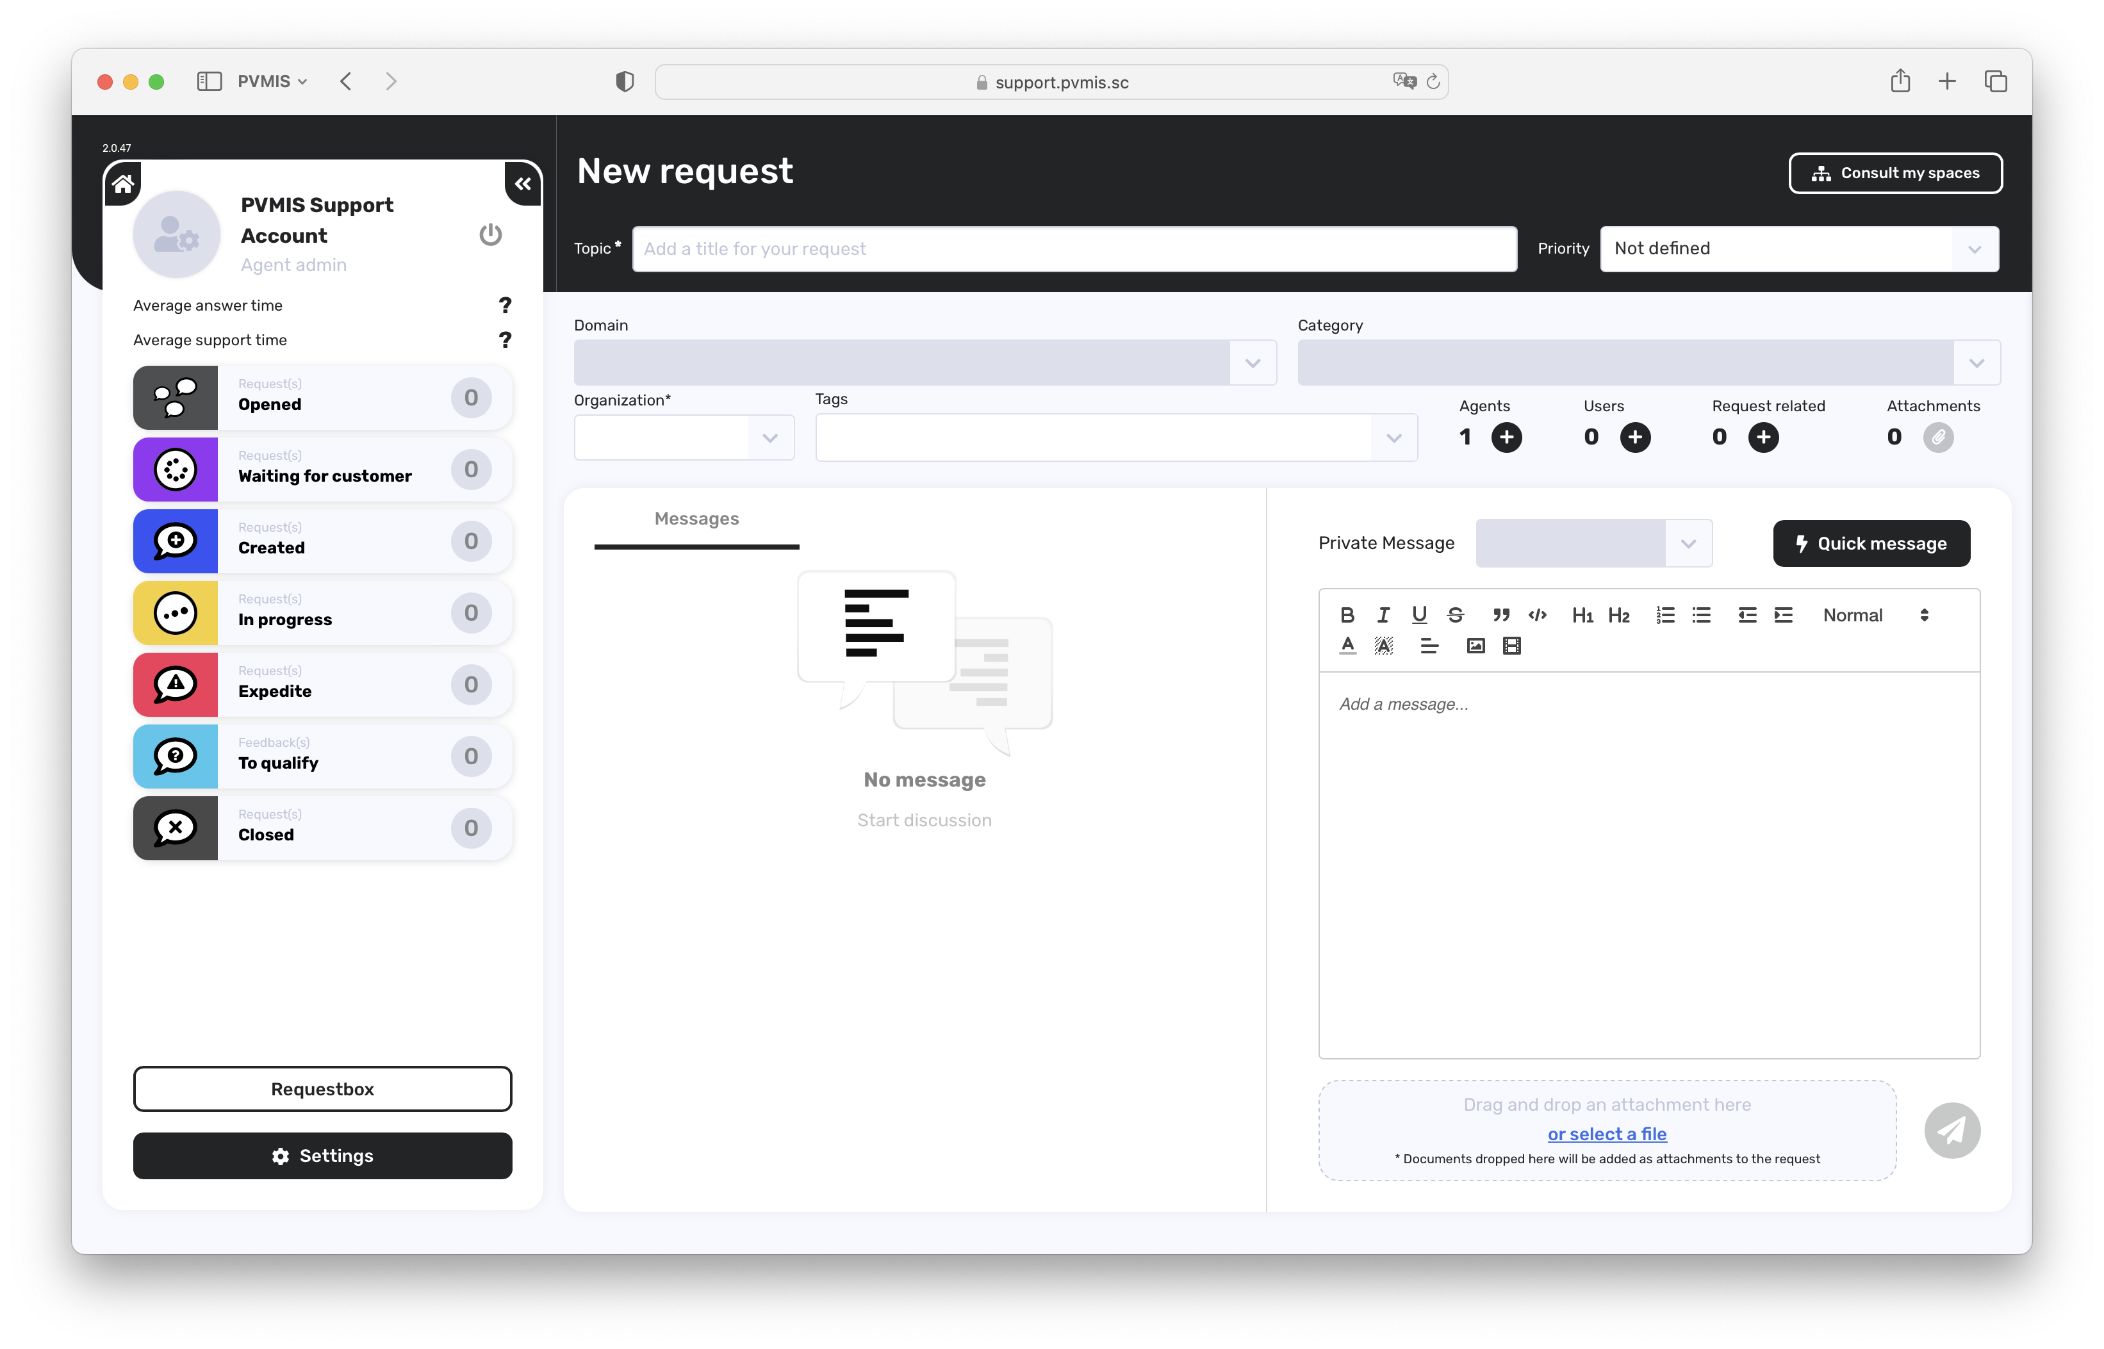Click the home icon in sidebar
This screenshot has height=1349, width=2104.
pyautogui.click(x=124, y=184)
